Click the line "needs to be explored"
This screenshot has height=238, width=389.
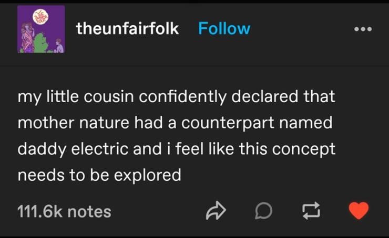(99, 175)
